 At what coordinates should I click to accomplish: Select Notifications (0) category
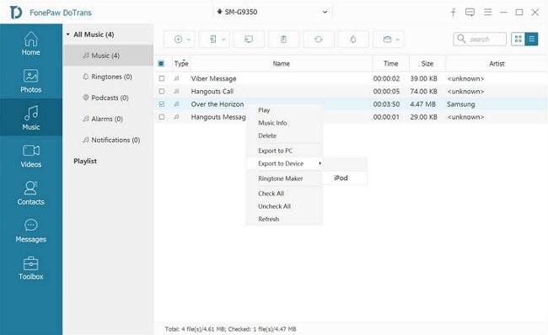108,140
